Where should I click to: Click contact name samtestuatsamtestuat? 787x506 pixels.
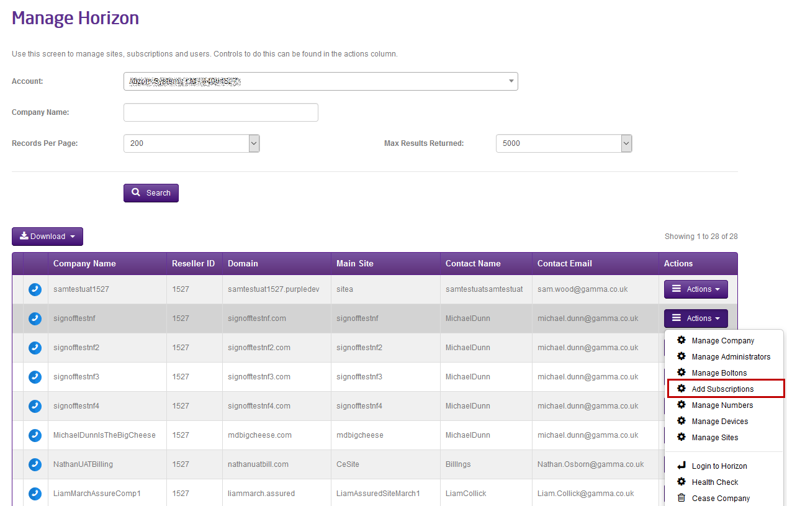click(x=484, y=289)
